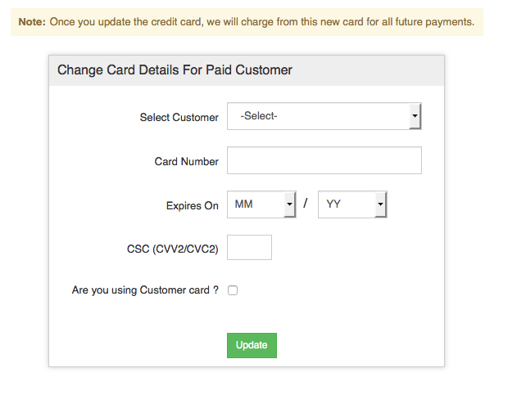
Task: Click the 'Expires On' label
Action: 192,206
